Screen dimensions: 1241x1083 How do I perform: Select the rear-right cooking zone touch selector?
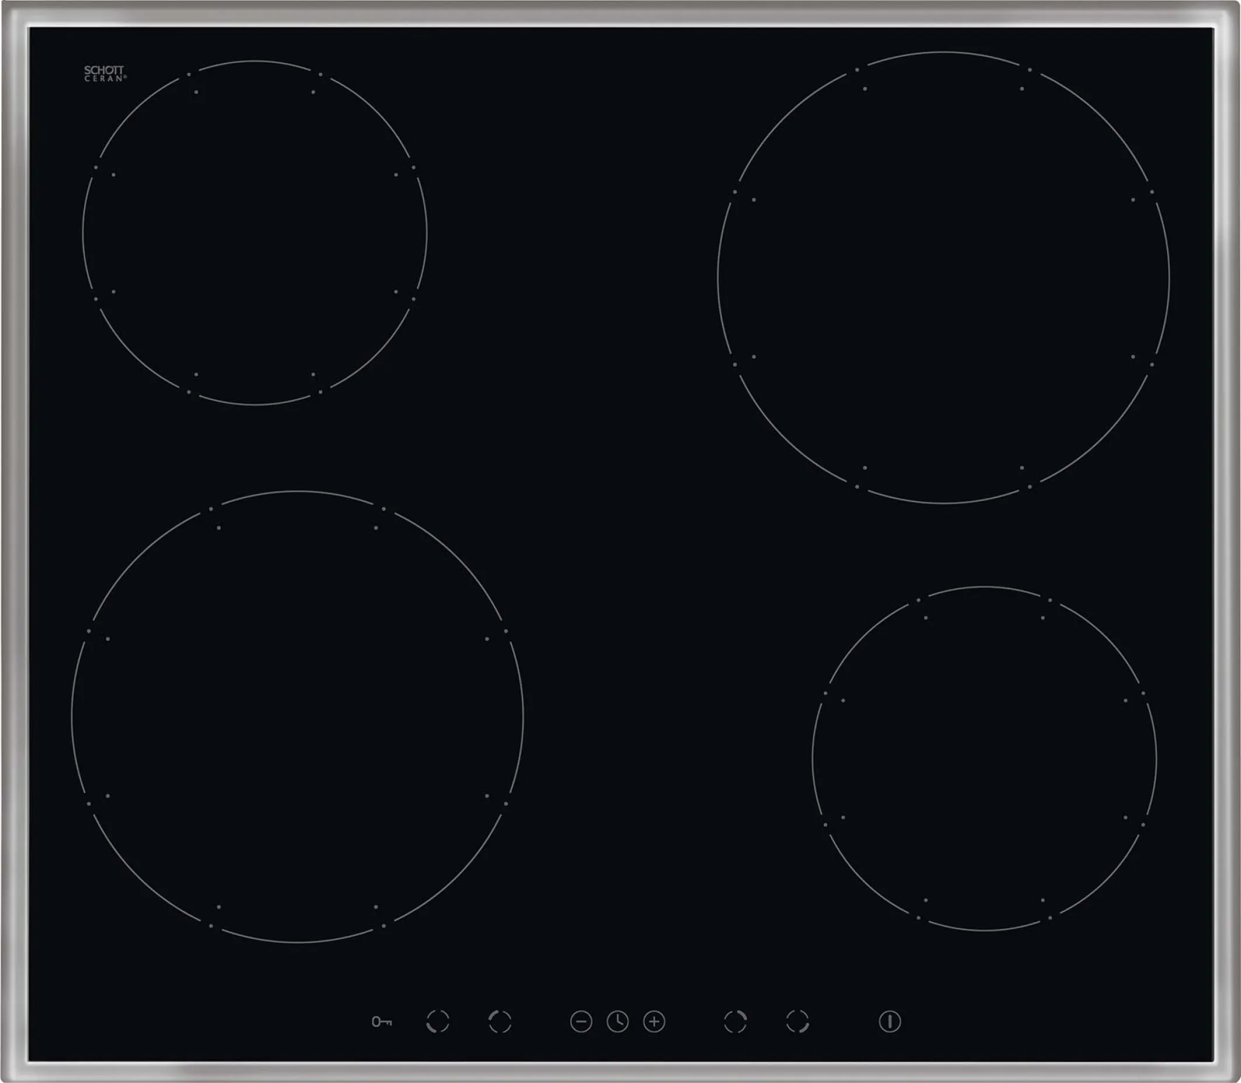(x=735, y=1021)
